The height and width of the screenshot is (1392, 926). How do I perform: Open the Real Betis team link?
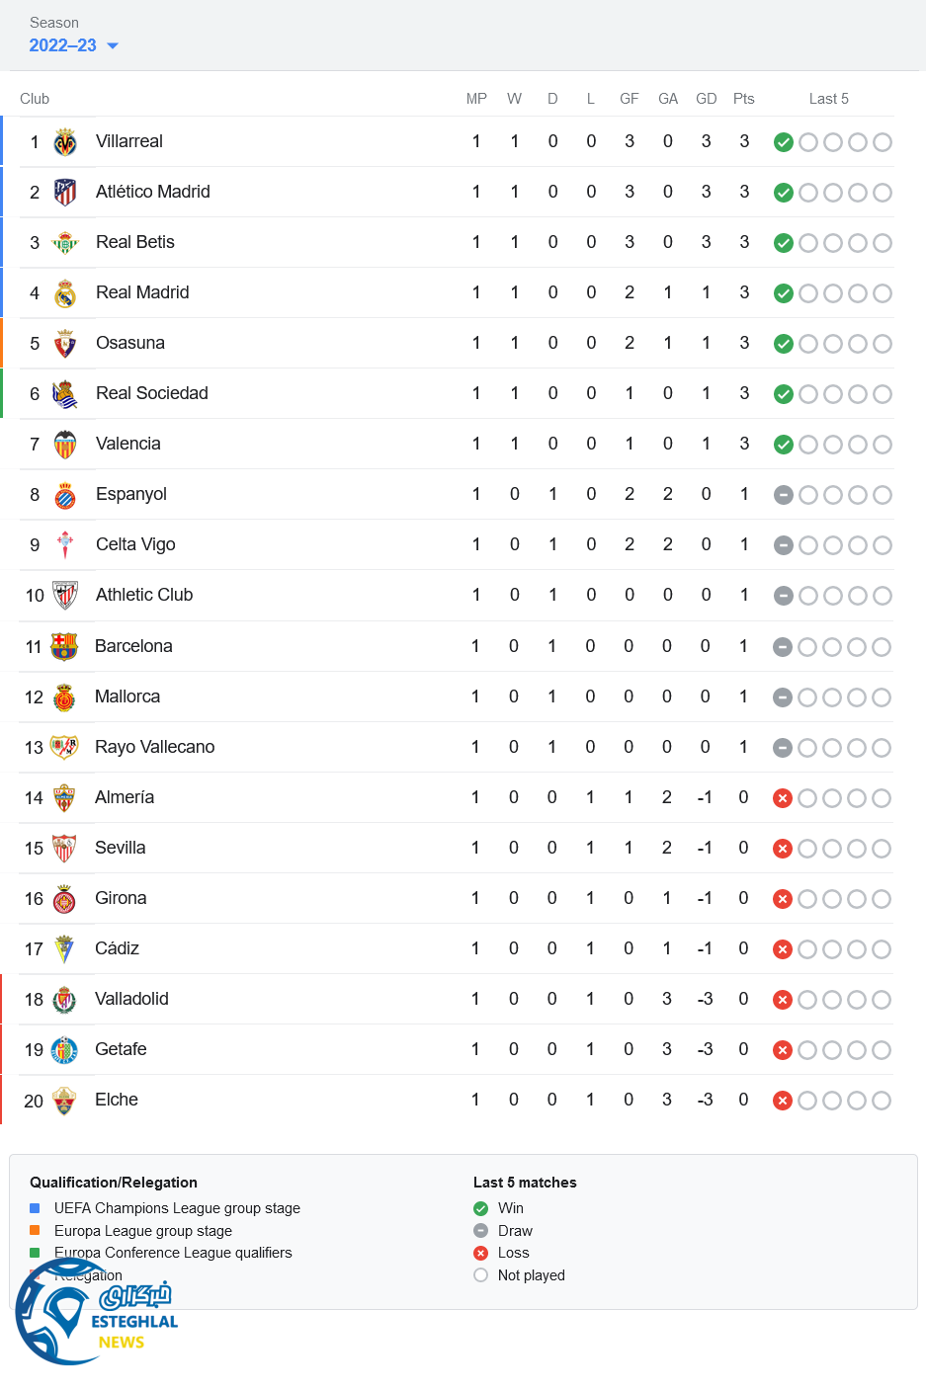click(135, 243)
